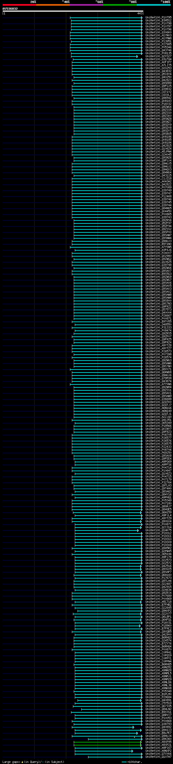Click the green alignment bar for UniRef100_A9XP95
The width and height of the screenshot is (173, 764).
108,742
